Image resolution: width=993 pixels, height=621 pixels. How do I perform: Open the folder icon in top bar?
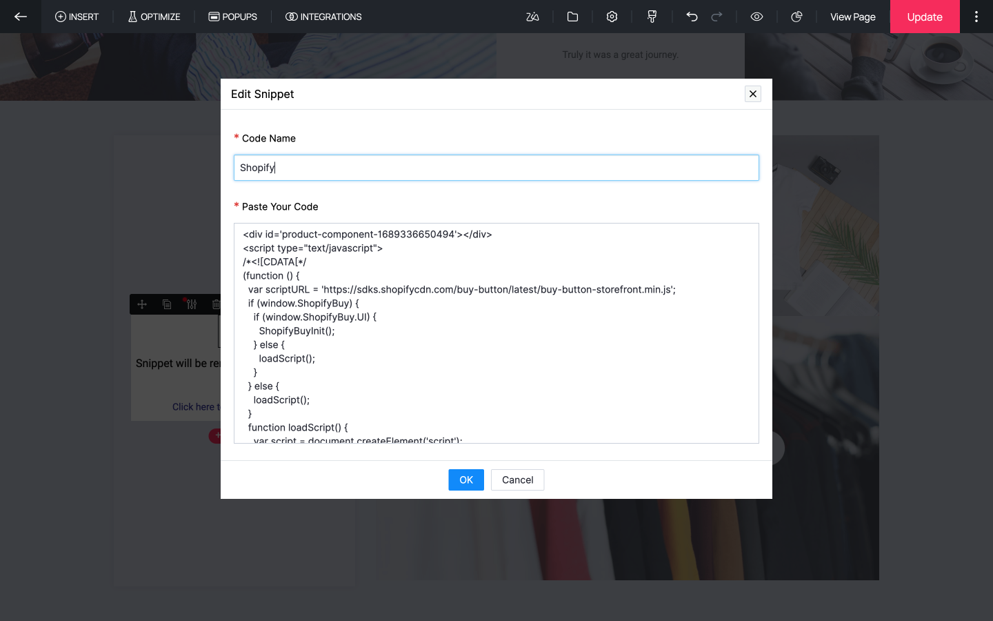pyautogui.click(x=572, y=17)
